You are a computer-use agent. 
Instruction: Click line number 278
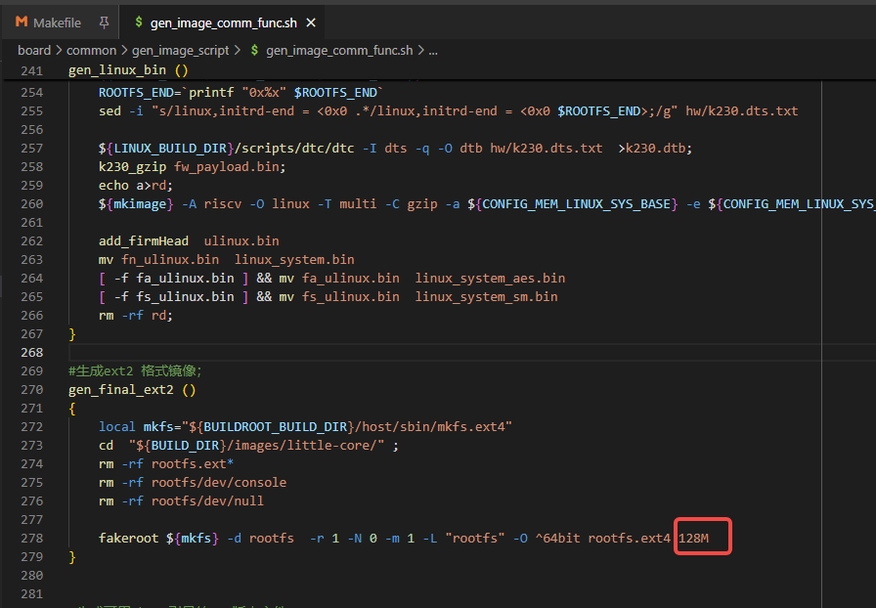click(32, 539)
